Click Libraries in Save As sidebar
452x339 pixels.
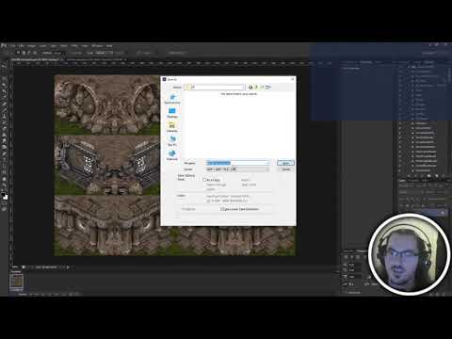(172, 127)
